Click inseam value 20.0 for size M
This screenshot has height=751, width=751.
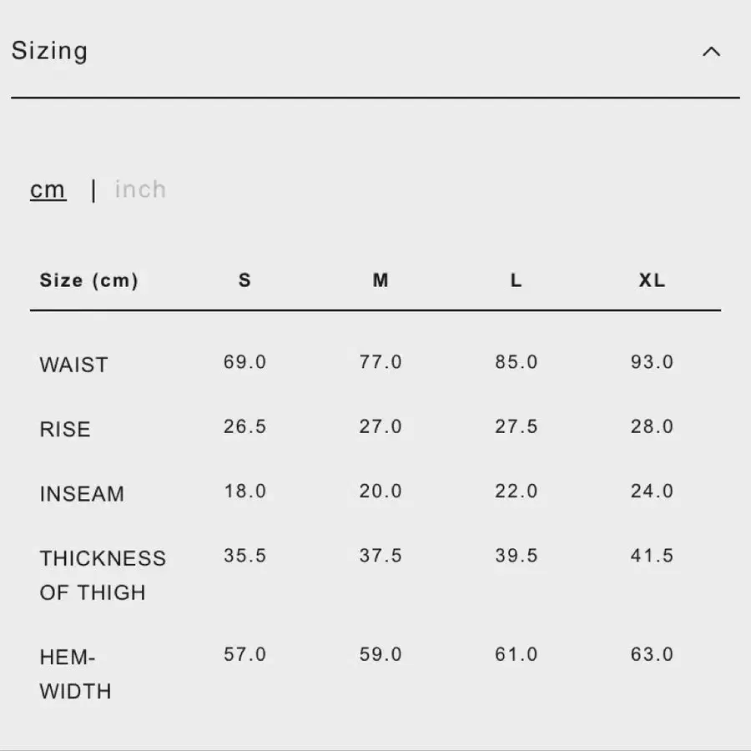coord(381,491)
